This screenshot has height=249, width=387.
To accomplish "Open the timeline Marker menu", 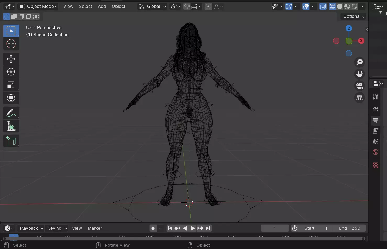I will coord(95,228).
